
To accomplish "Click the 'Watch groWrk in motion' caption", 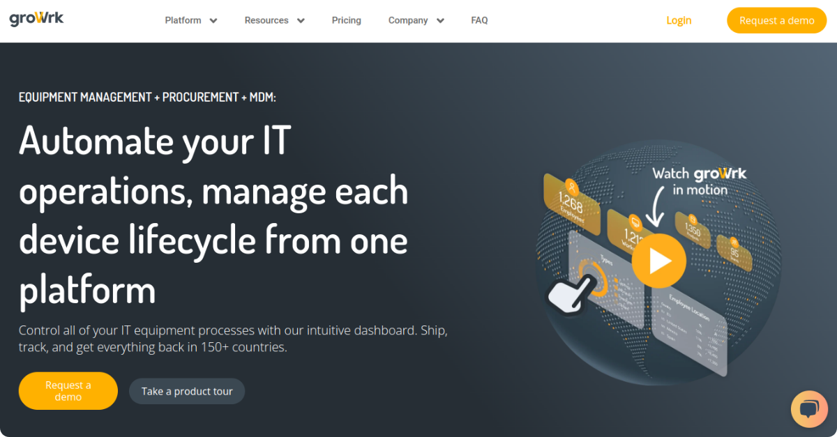I will tap(700, 181).
